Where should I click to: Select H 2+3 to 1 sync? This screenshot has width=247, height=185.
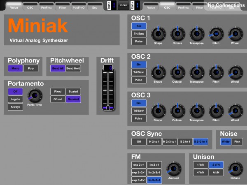[x=170, y=141]
